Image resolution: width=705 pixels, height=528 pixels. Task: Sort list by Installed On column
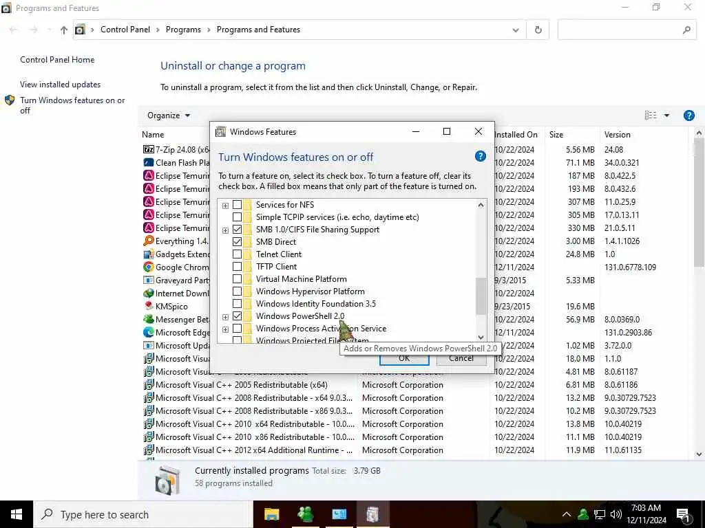pyautogui.click(x=516, y=134)
